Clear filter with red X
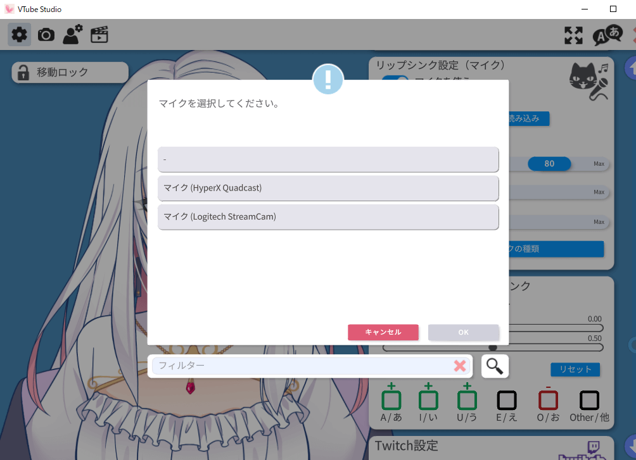 coord(460,366)
